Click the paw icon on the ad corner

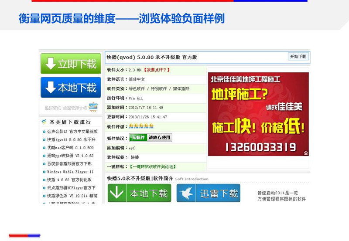[306, 153]
